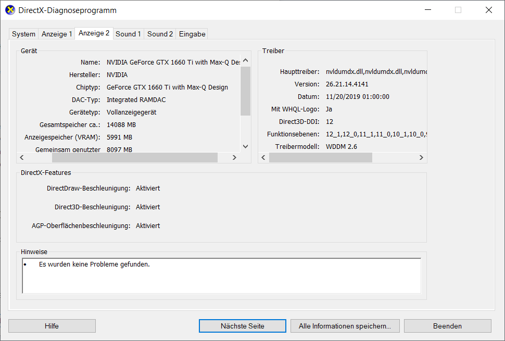The width and height of the screenshot is (505, 341).
Task: Click the Integrated RAMDAC value
Action: (x=136, y=100)
